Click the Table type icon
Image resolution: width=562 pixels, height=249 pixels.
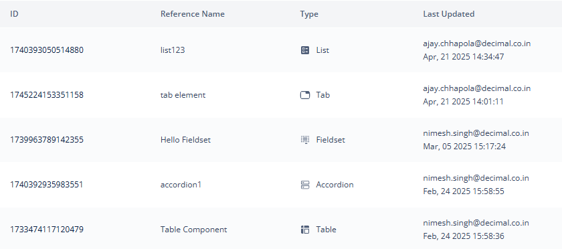pyautogui.click(x=304, y=230)
